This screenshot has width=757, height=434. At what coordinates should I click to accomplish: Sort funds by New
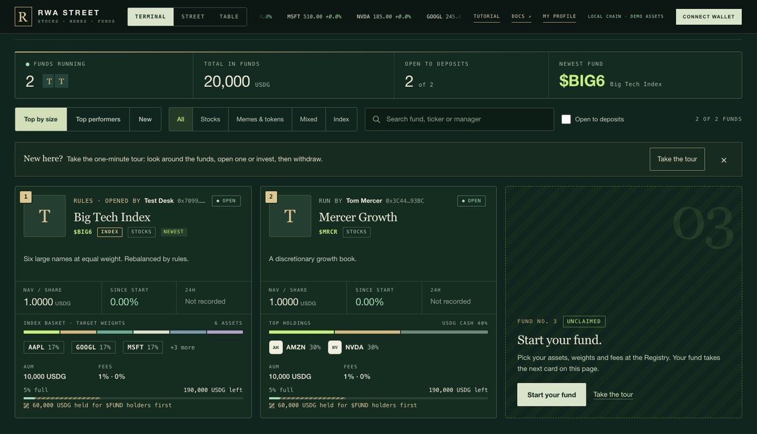pyautogui.click(x=145, y=119)
